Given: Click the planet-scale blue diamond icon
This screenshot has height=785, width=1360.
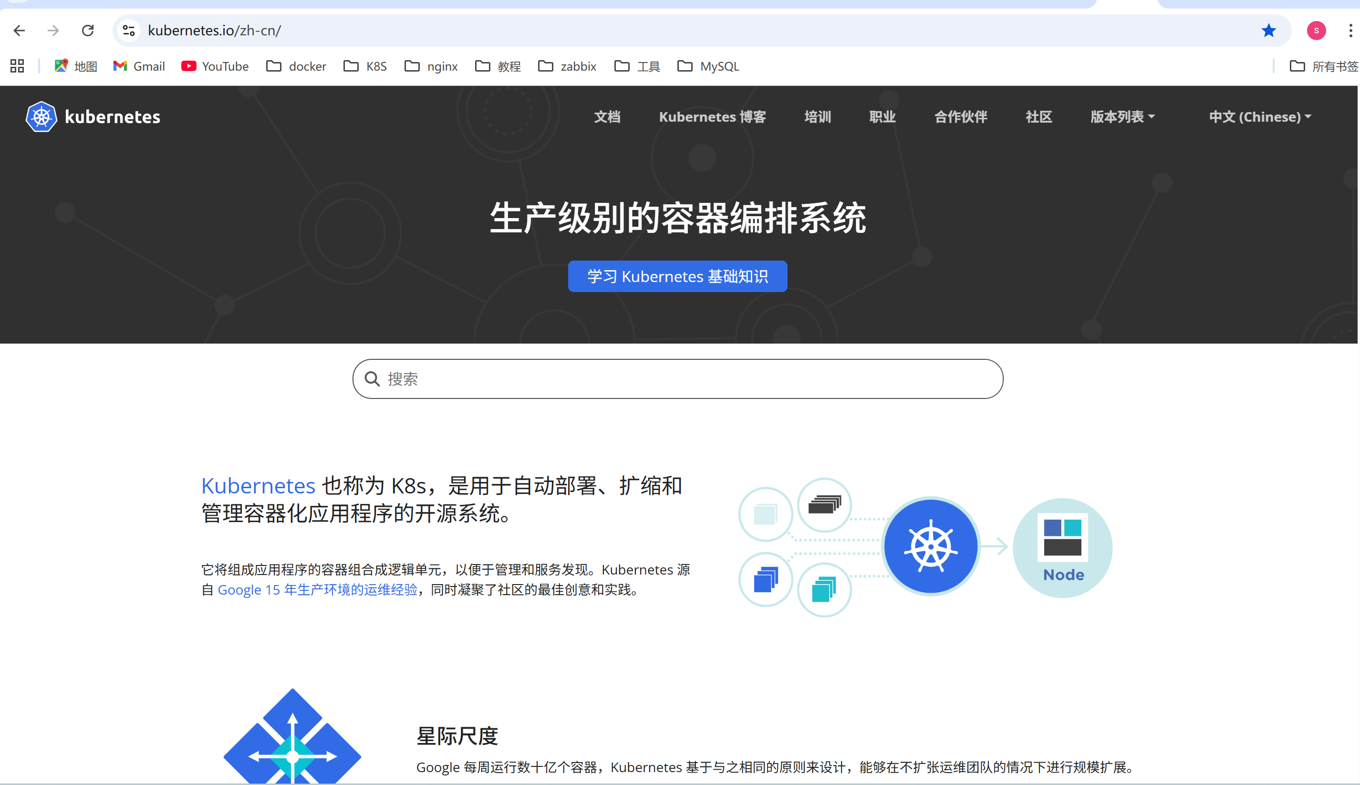Looking at the screenshot, I should coord(292,736).
